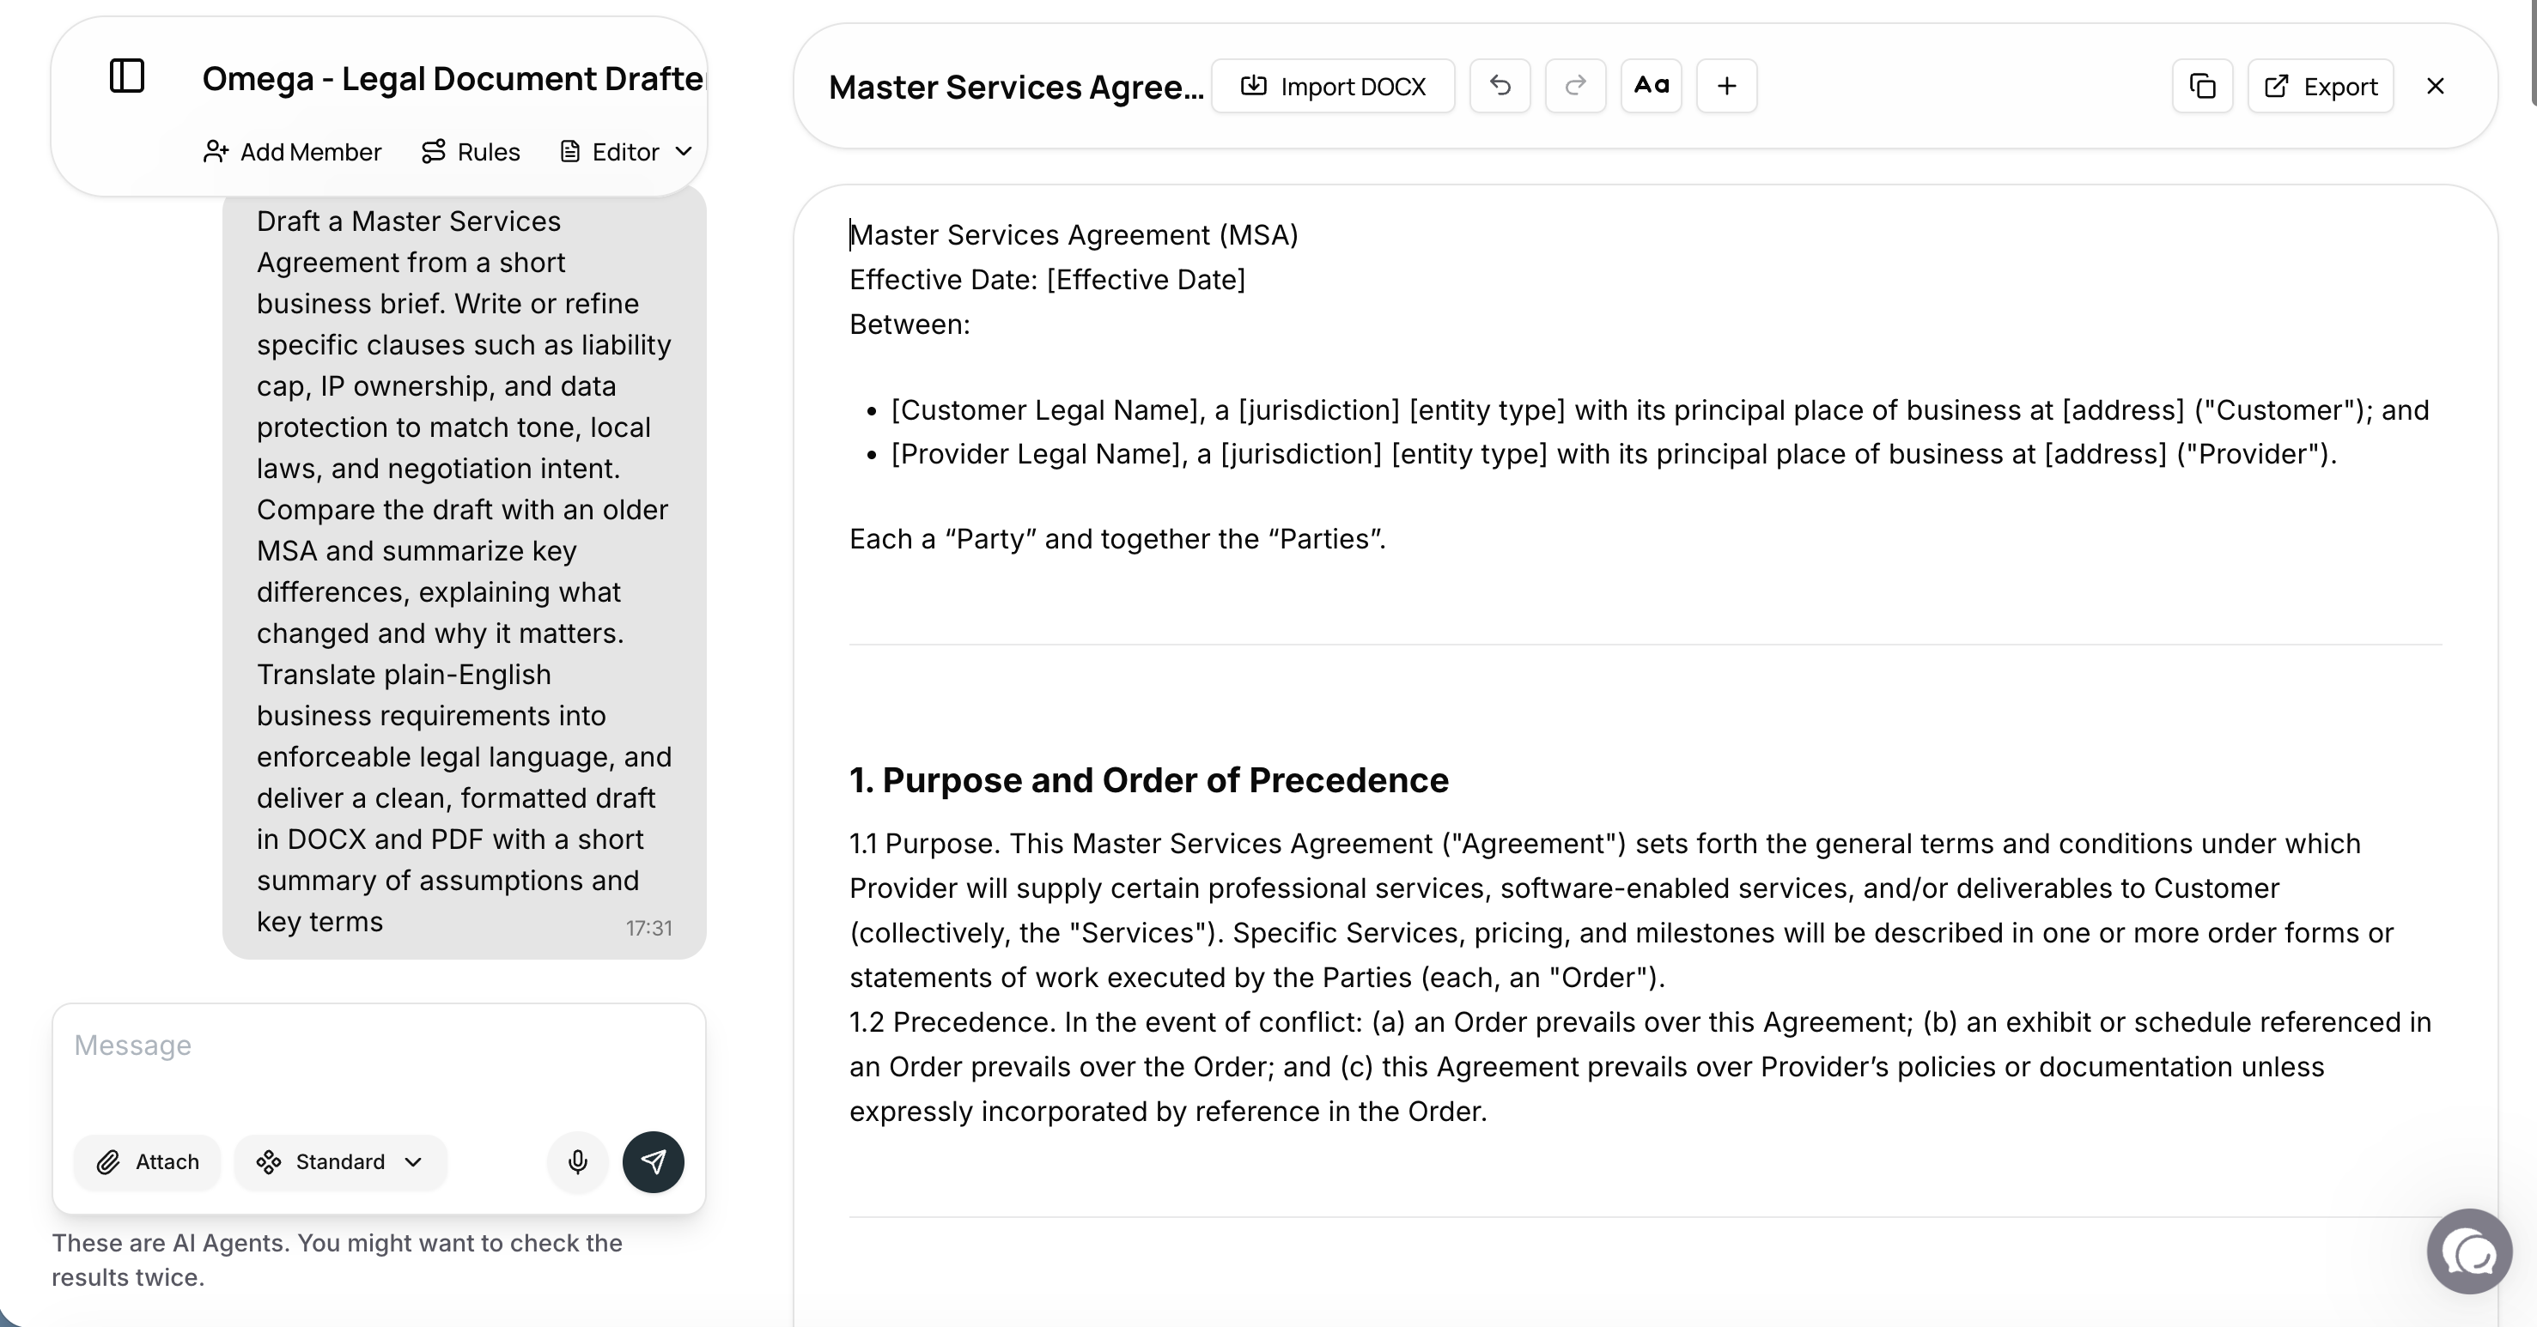Copy the document with the copy icon

pos(2202,87)
